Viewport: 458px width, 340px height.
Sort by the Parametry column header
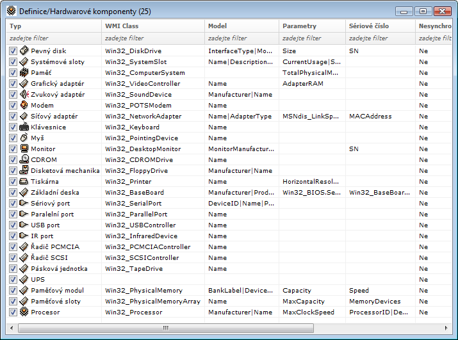[312, 26]
